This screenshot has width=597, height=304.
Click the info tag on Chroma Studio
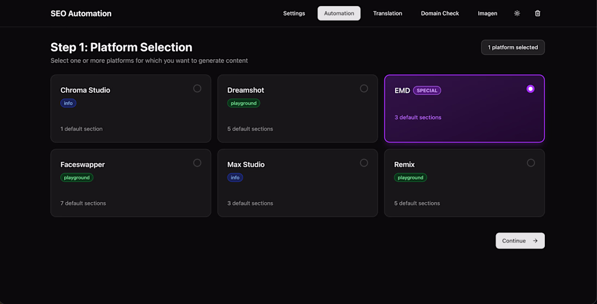click(68, 103)
